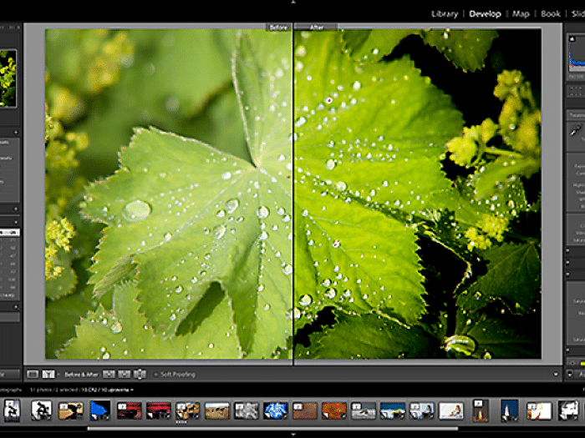Copy After settings to Before icon
The height and width of the screenshot is (438, 585).
(124, 375)
